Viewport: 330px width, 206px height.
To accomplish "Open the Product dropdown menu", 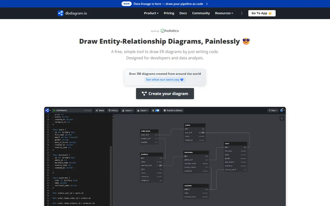I will [x=151, y=13].
